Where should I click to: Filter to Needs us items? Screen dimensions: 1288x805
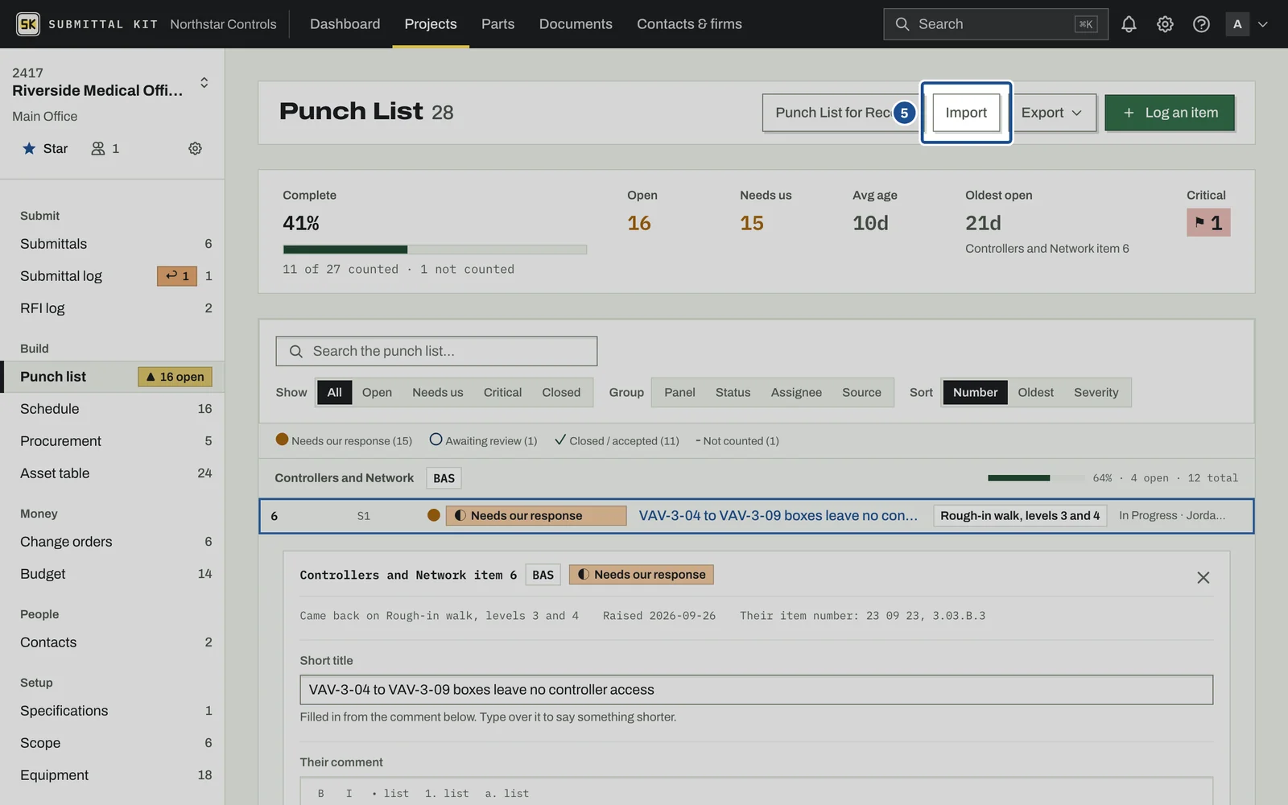click(438, 392)
